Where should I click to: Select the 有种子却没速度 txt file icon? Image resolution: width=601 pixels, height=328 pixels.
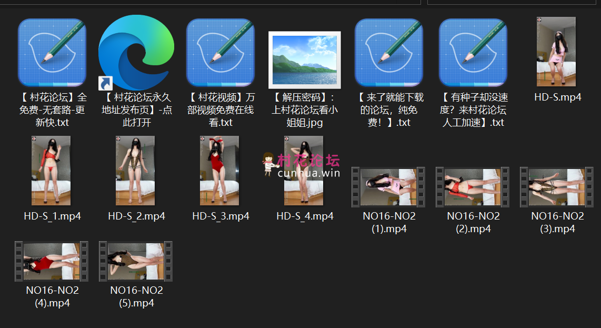coord(473,53)
